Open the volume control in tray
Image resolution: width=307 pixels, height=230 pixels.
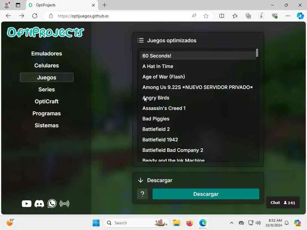point(258,223)
